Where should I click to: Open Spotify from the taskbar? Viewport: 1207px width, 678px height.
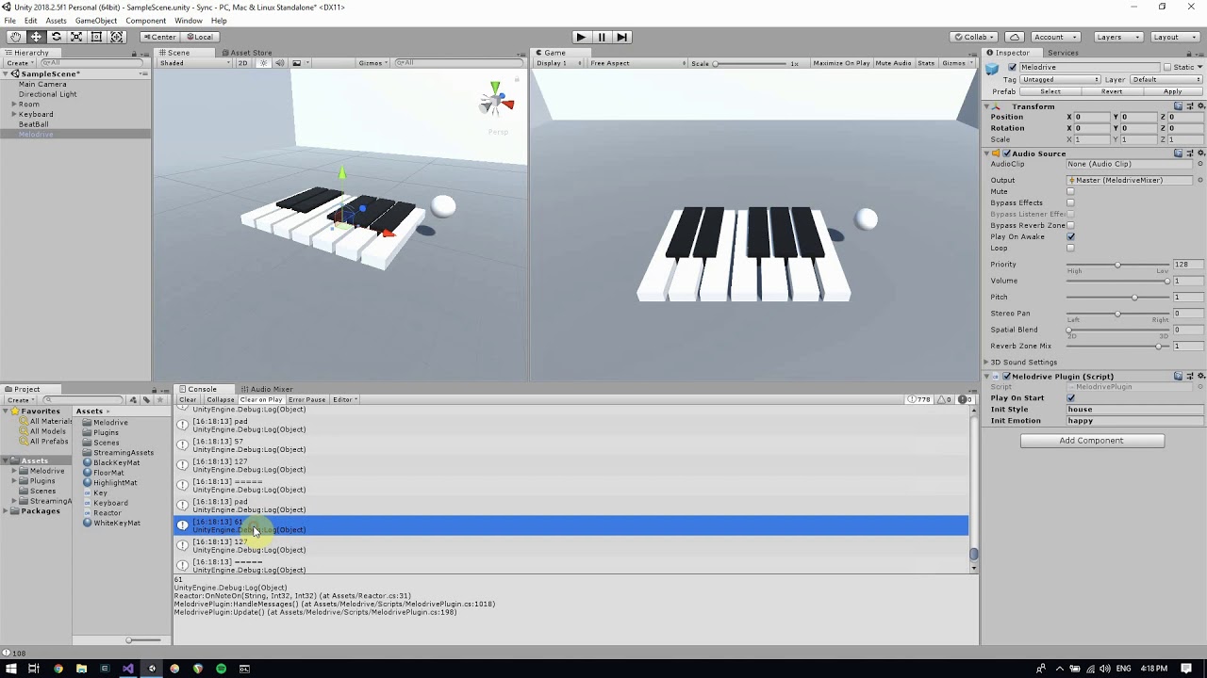pos(221,669)
